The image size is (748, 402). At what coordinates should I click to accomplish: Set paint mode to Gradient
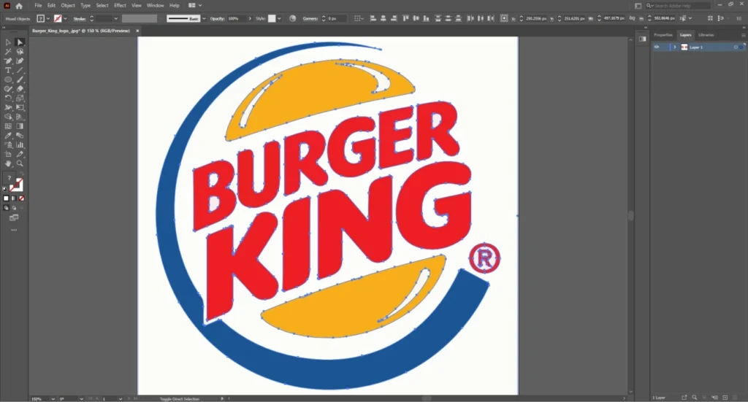click(14, 198)
